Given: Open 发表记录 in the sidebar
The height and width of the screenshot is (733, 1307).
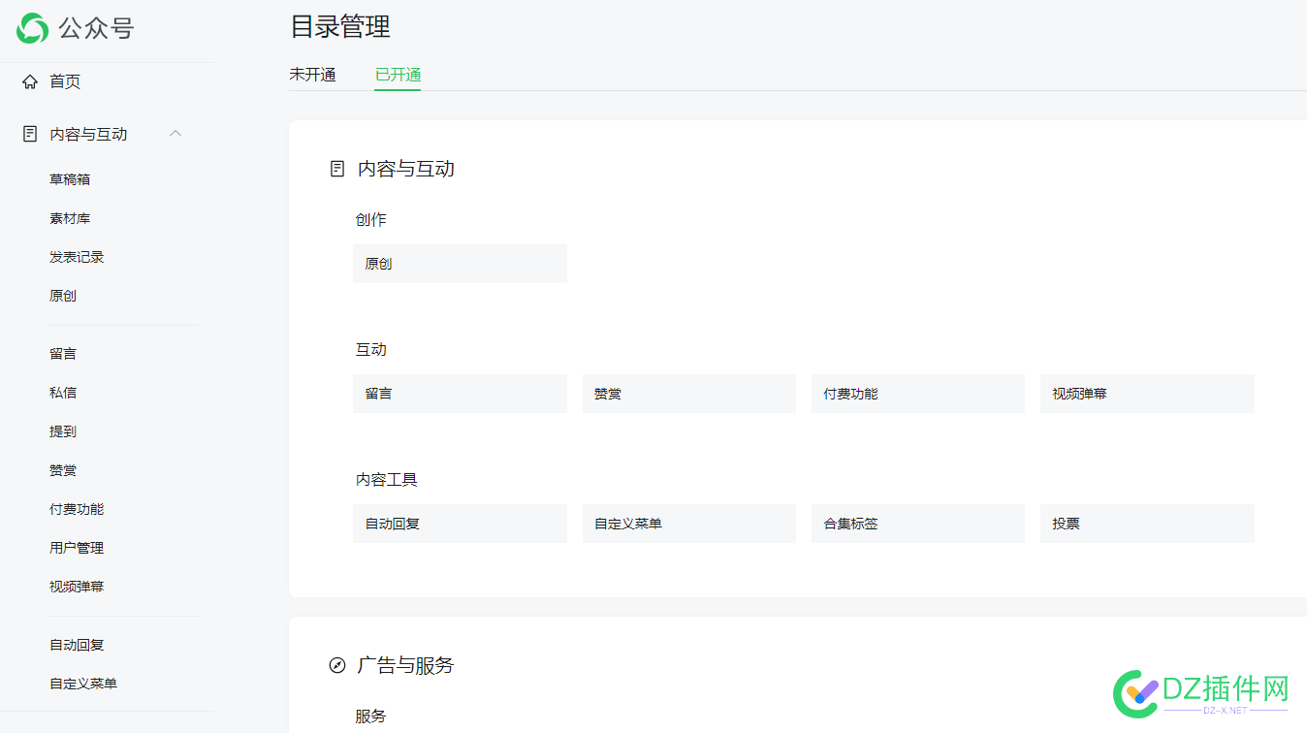Looking at the screenshot, I should pos(77,257).
